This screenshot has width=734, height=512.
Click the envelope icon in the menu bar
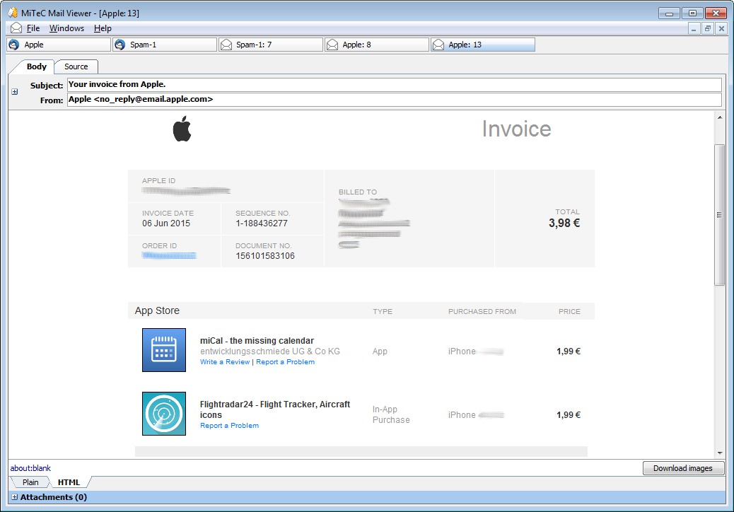(x=16, y=28)
